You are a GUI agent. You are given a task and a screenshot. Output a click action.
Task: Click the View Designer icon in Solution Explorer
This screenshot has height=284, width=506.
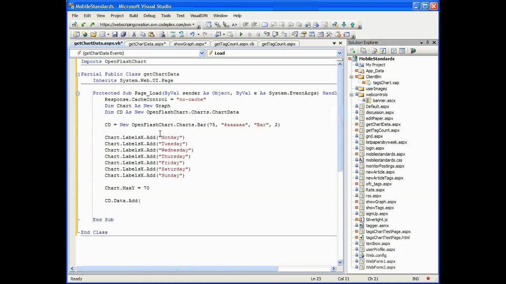tap(402, 50)
